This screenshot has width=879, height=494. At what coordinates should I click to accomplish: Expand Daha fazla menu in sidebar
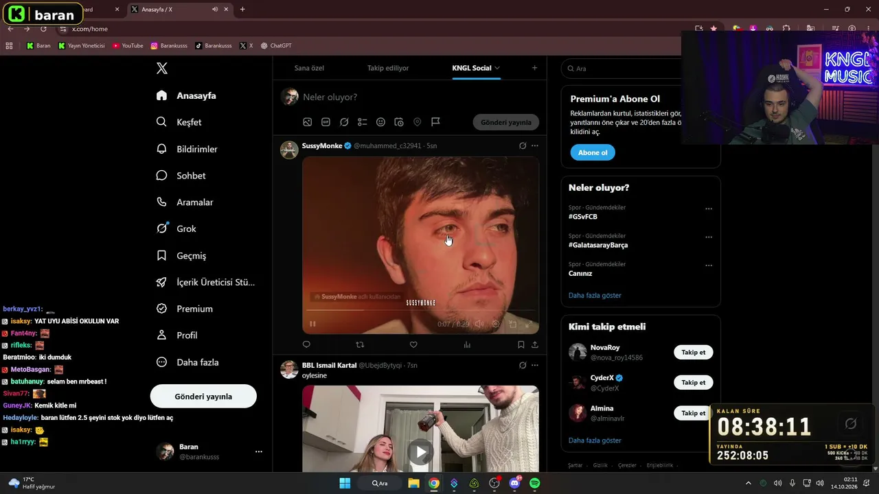pyautogui.click(x=187, y=362)
